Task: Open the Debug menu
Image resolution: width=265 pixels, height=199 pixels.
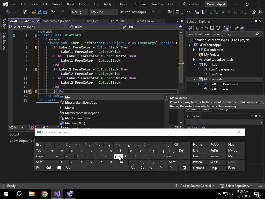Action: (x=84, y=4)
